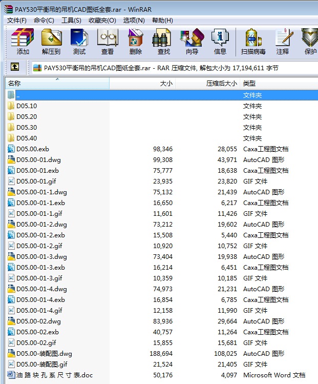Select file D05.00-01-3.gif
Viewport: 318px width, 384px height.
click(x=39, y=278)
